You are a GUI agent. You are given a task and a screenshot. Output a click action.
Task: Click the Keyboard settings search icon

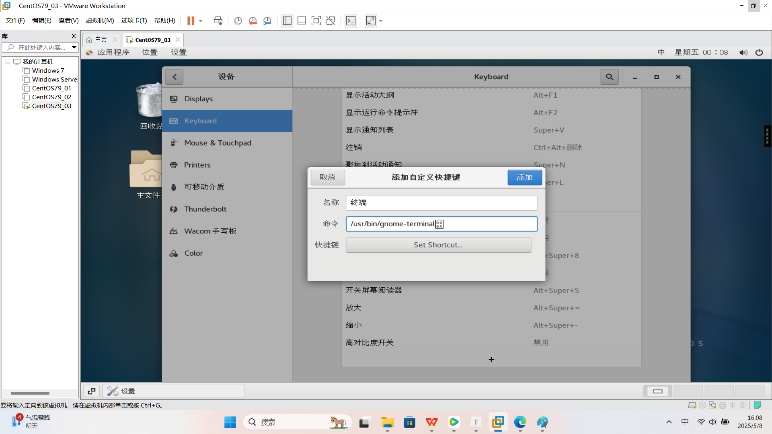[609, 77]
